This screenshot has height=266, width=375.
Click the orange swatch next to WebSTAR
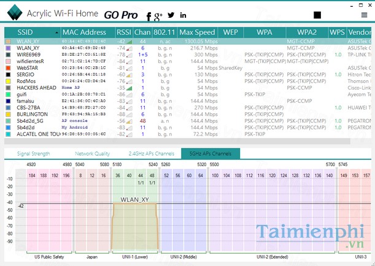[8, 68]
